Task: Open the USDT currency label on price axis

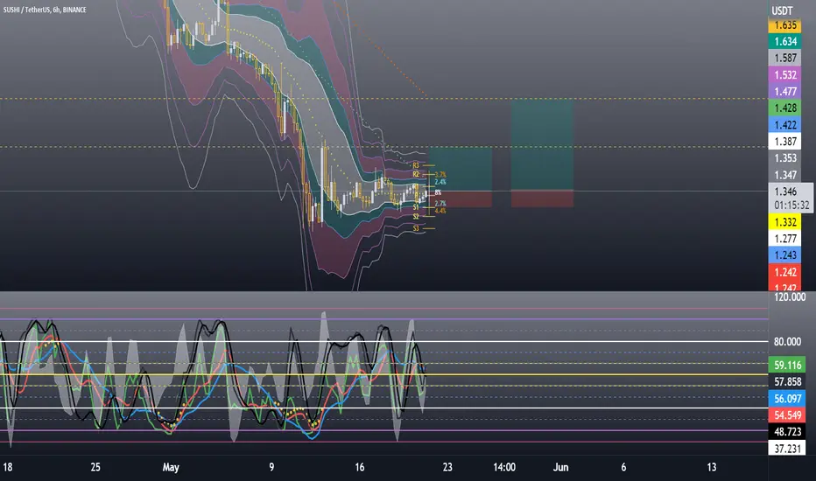Action: pos(782,10)
